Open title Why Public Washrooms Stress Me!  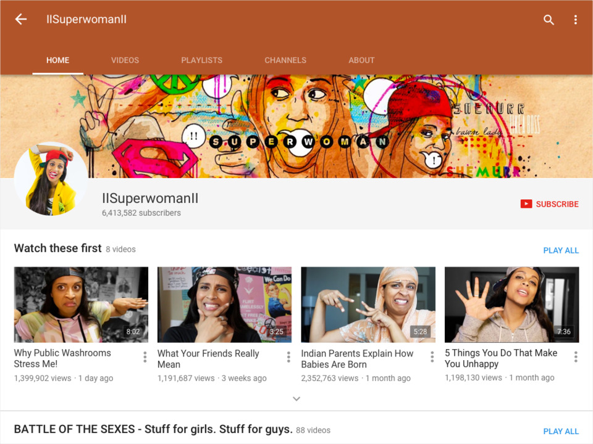point(62,358)
